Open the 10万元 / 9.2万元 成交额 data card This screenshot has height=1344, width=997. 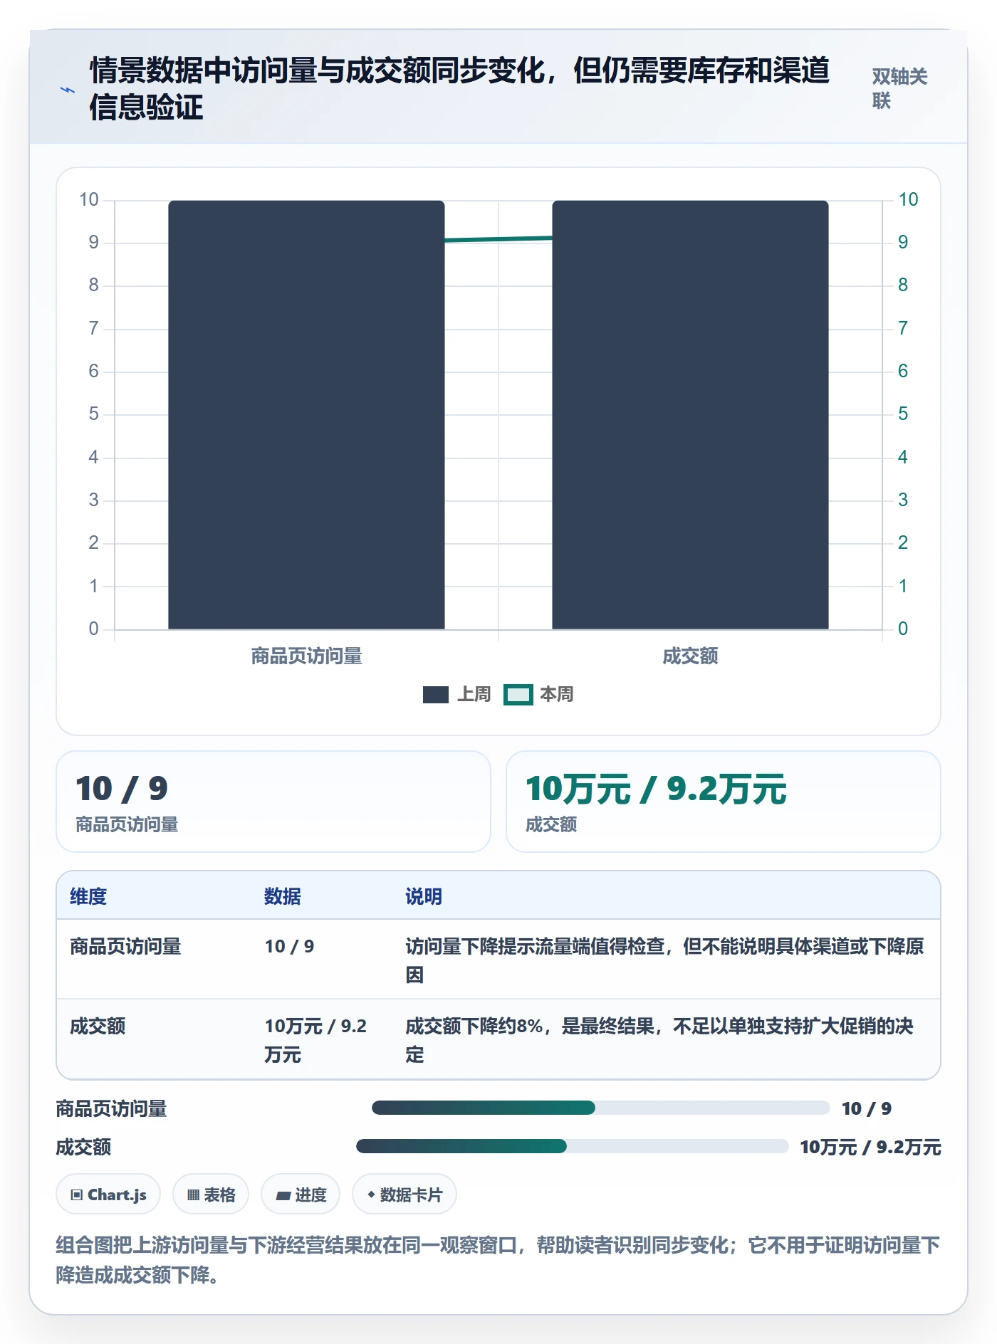coord(723,802)
